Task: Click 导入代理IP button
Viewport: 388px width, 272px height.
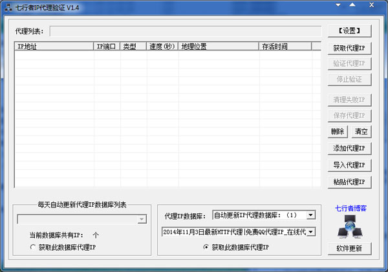Action: coord(349,165)
